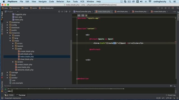
Task: Click the Project tree vertical scrollbar
Action: pos(71,56)
